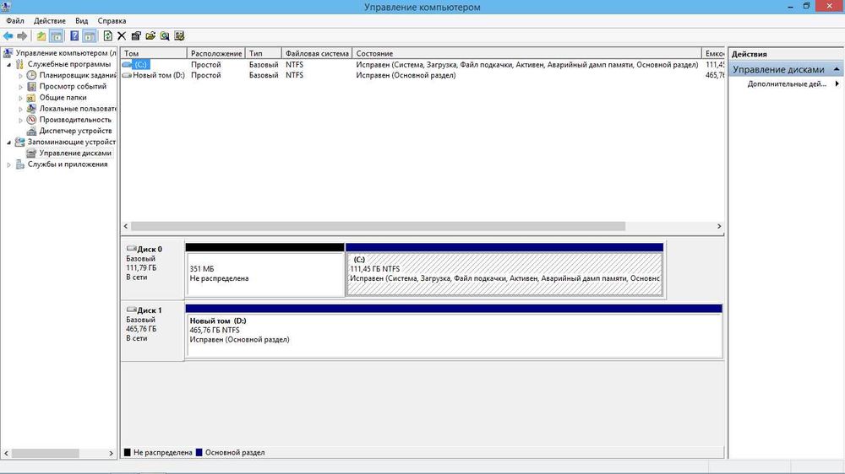Click the volume list horizontal scrollbar thumb
Screen dimensions: 845x474
(x=378, y=227)
